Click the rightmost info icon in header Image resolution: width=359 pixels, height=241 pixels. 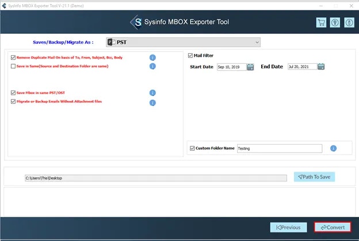(x=349, y=22)
